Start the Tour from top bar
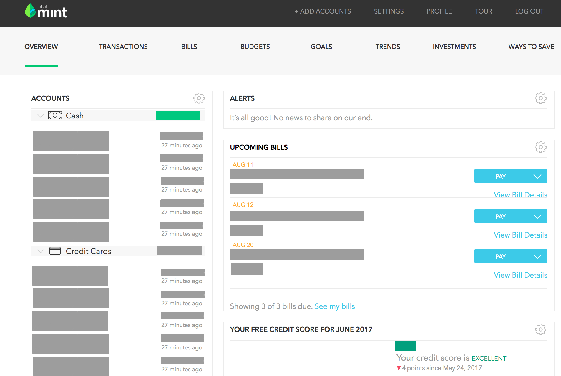This screenshot has height=376, width=561. (x=483, y=11)
